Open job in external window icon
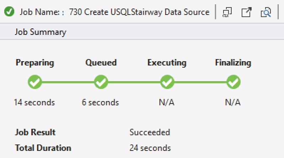 [246, 12]
